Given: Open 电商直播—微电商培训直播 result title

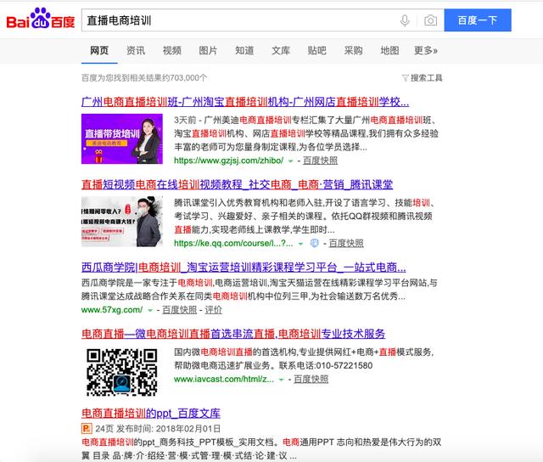Looking at the screenshot, I should point(233,334).
